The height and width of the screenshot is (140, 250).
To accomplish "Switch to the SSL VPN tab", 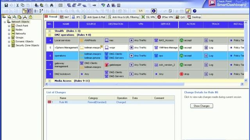I will coord(148,17).
